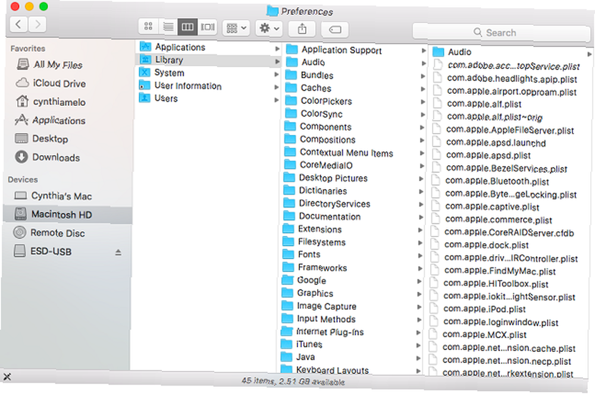Expand the Caches folder arrow
The image size is (595, 394).
point(422,89)
